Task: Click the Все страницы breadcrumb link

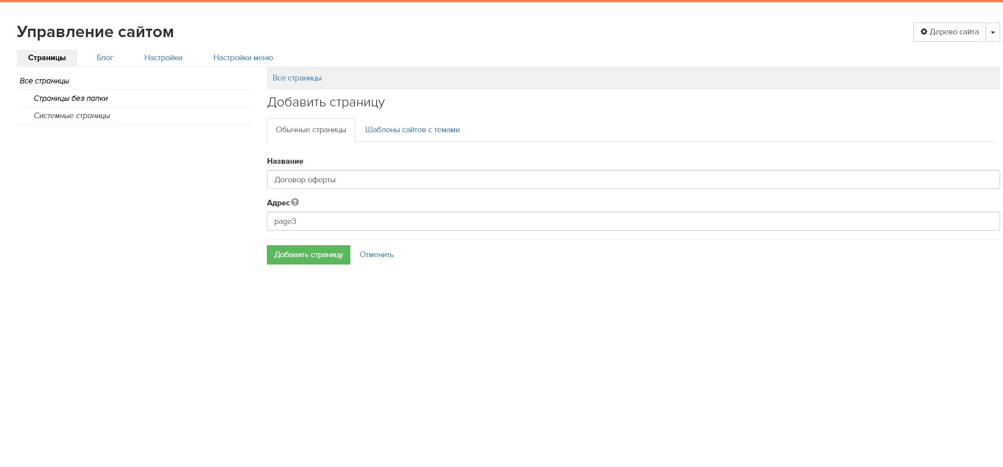Action: click(297, 78)
